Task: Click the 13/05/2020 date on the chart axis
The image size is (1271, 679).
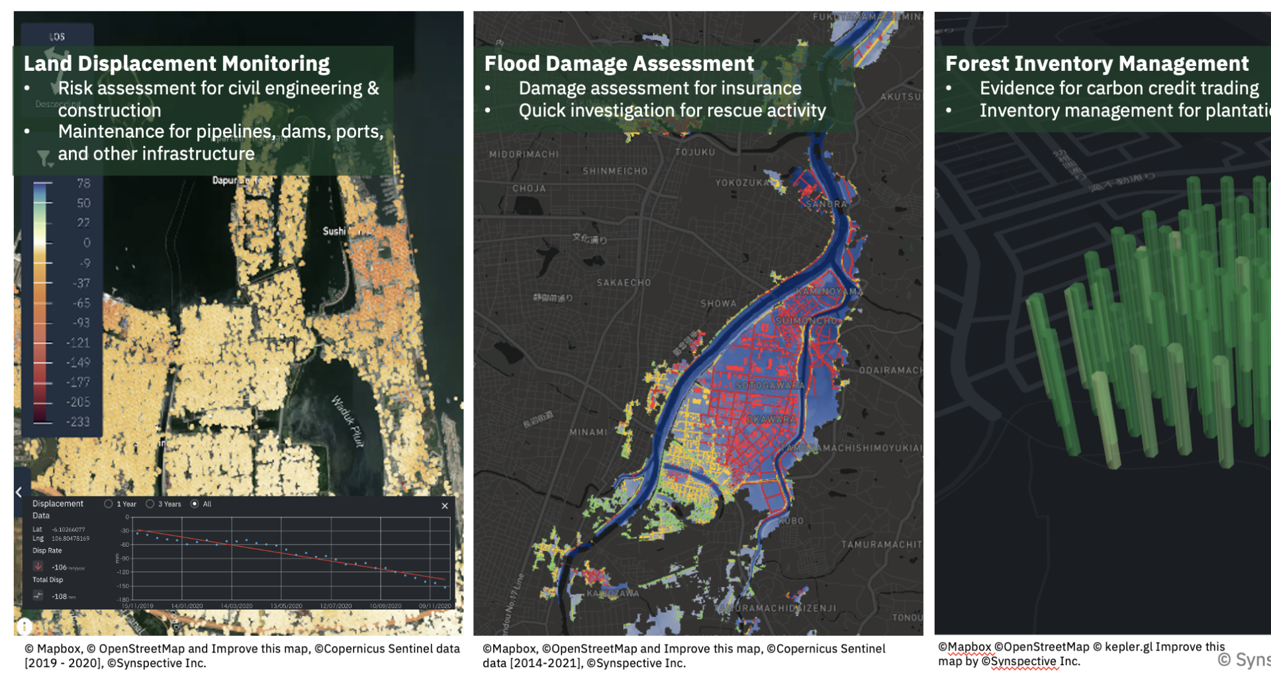Action: (286, 606)
